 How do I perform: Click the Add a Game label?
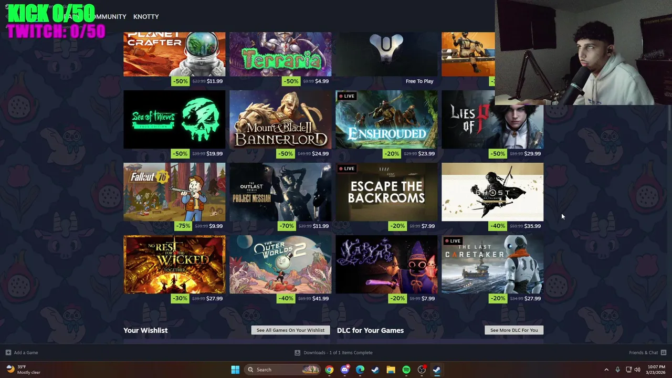26,353
